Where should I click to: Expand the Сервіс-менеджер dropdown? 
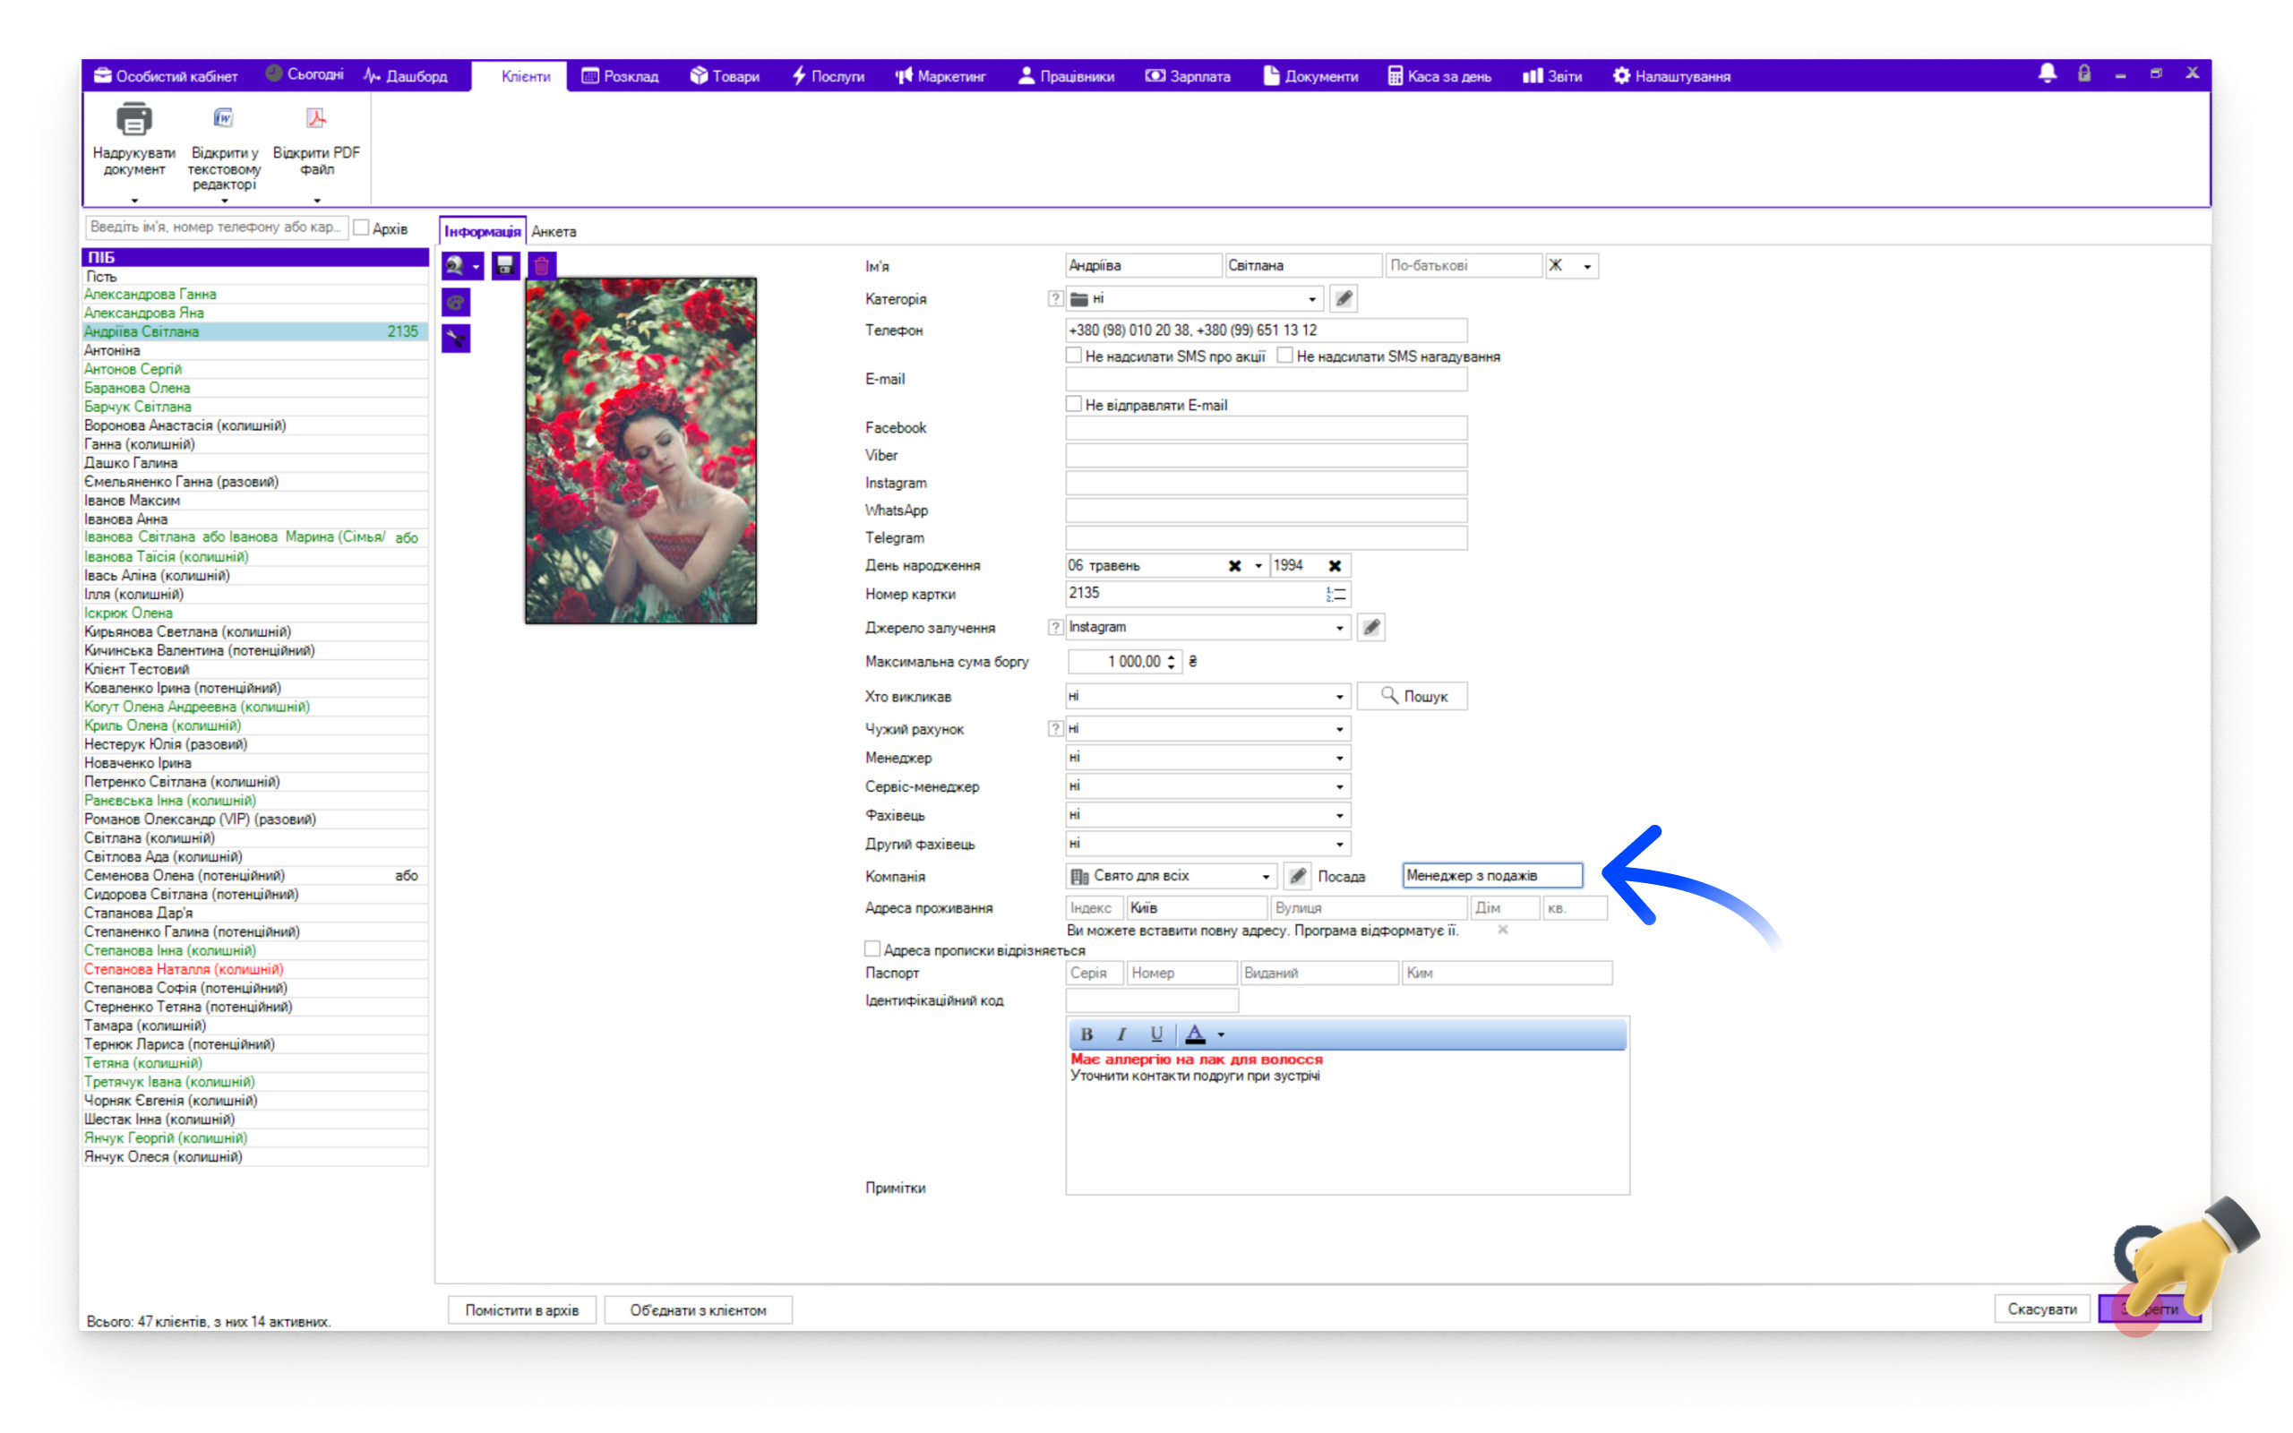(1340, 786)
